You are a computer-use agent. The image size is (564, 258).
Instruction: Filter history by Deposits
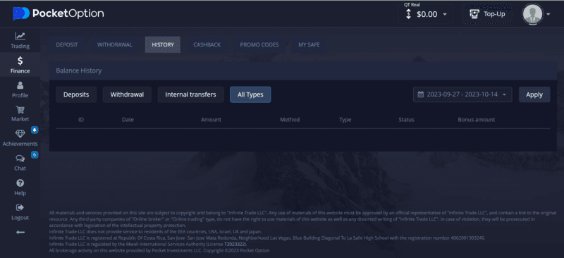[76, 94]
